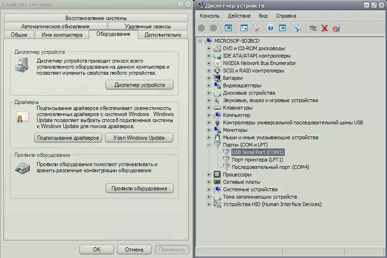Click the NVIDIA Network Bus Enumerator icon
The width and height of the screenshot is (387, 258).
[x=217, y=63]
